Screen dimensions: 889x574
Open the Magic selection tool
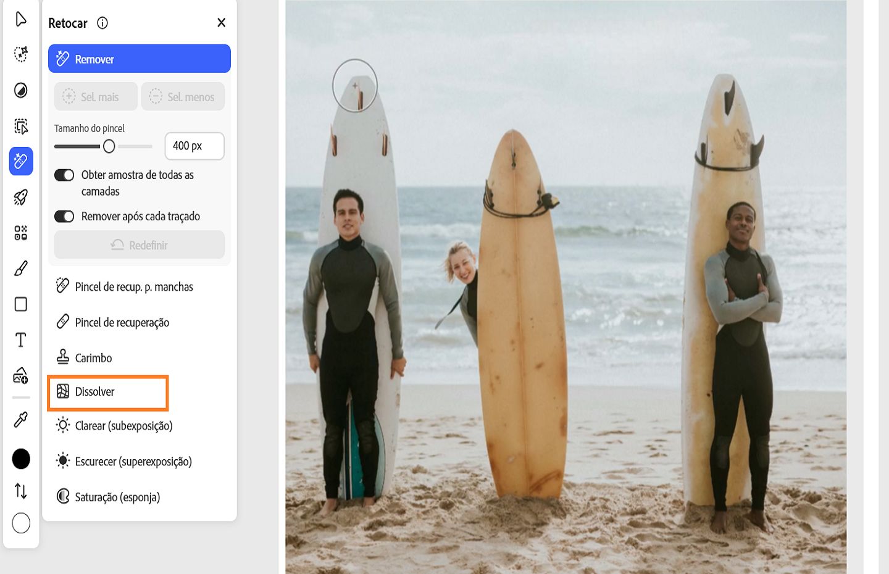pos(20,54)
